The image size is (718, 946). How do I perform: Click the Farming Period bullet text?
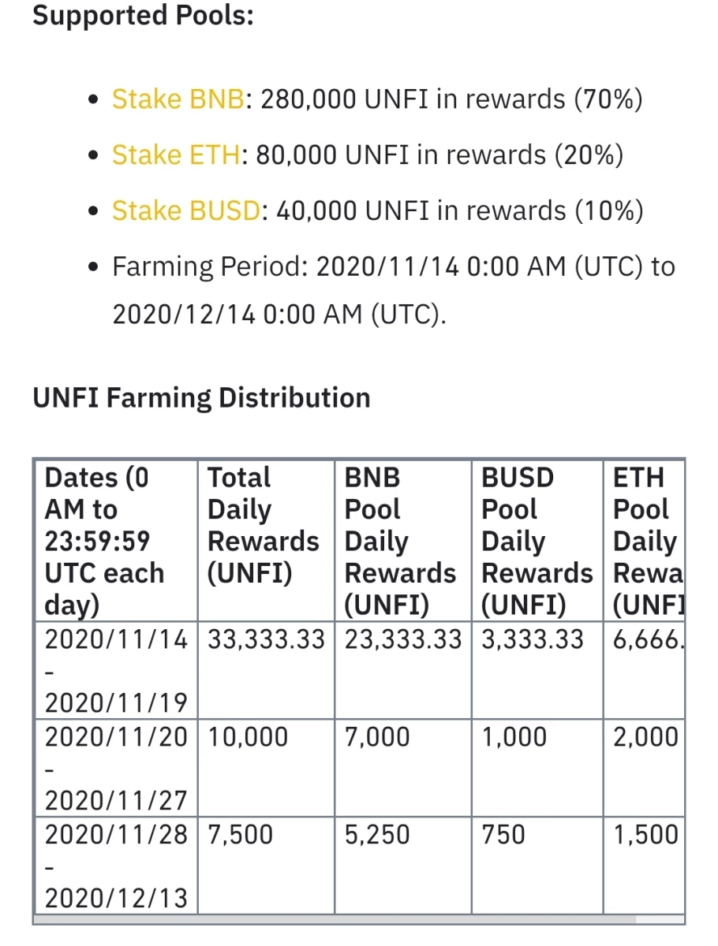[394, 290]
